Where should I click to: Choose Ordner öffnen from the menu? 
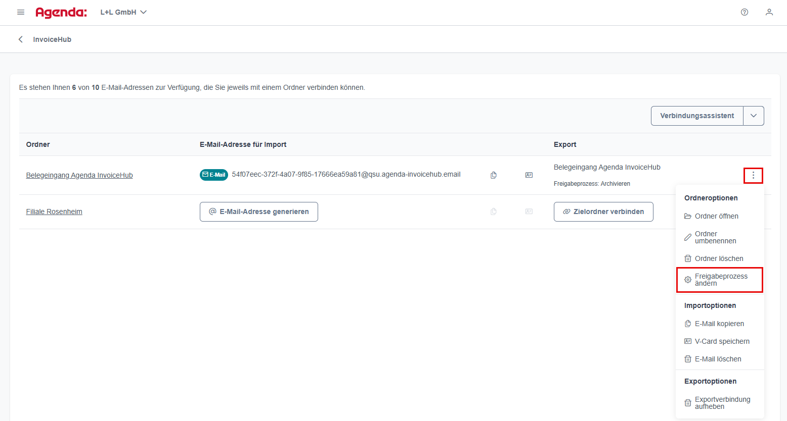(720, 216)
